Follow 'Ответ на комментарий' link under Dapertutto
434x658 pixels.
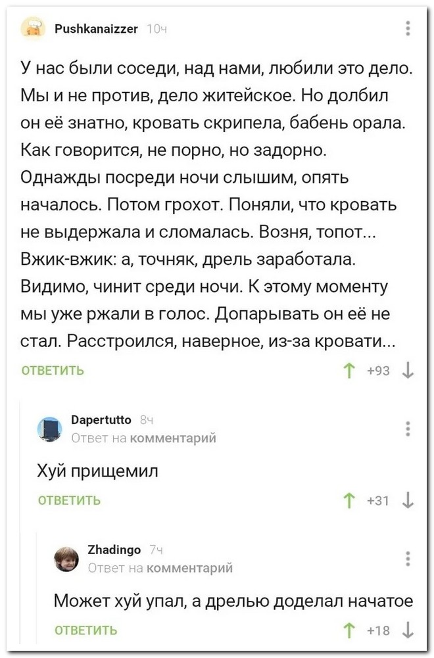click(142, 438)
